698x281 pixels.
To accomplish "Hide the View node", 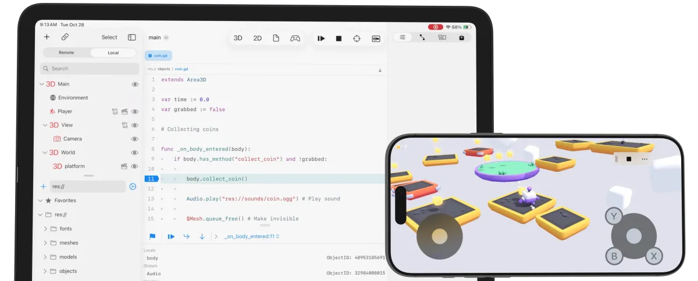I will [135, 125].
